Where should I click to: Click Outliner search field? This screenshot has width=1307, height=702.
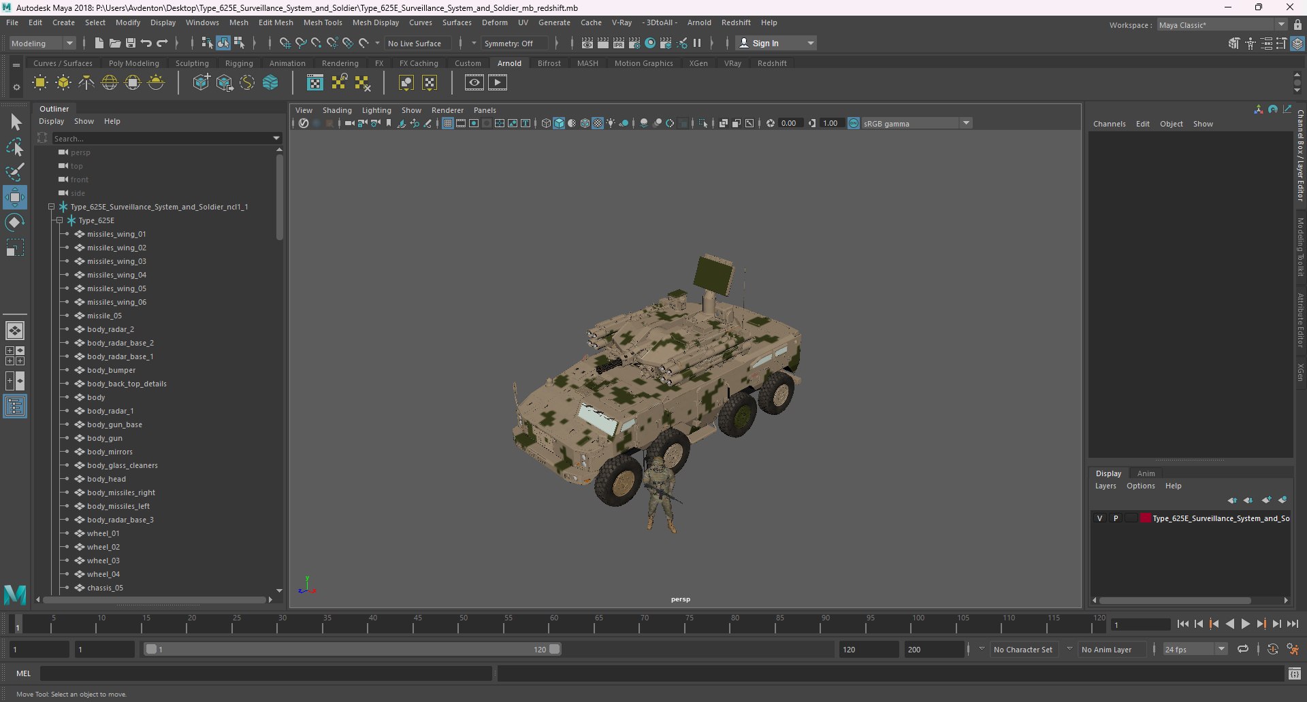pyautogui.click(x=161, y=138)
